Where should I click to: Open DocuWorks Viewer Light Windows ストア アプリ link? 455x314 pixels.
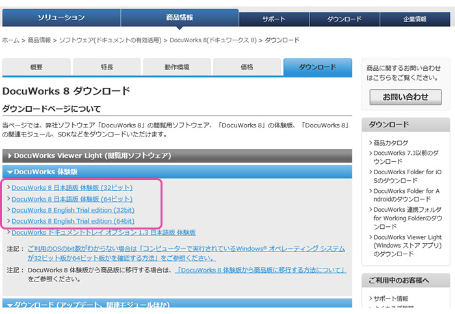(x=408, y=246)
